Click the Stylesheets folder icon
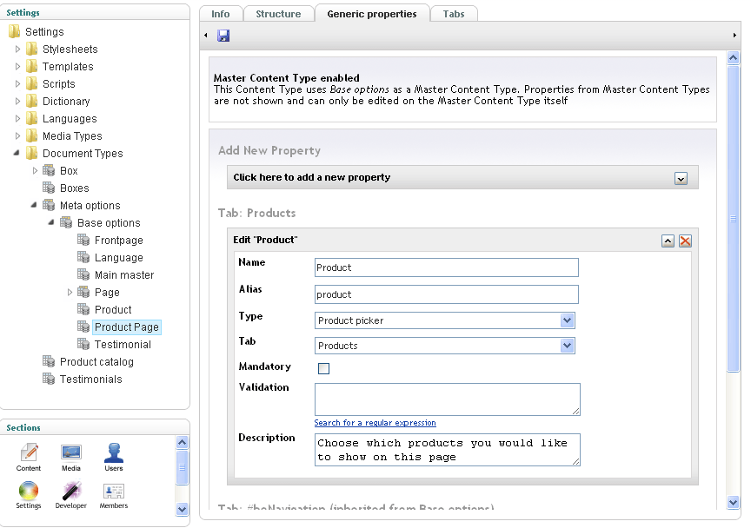 (32, 49)
